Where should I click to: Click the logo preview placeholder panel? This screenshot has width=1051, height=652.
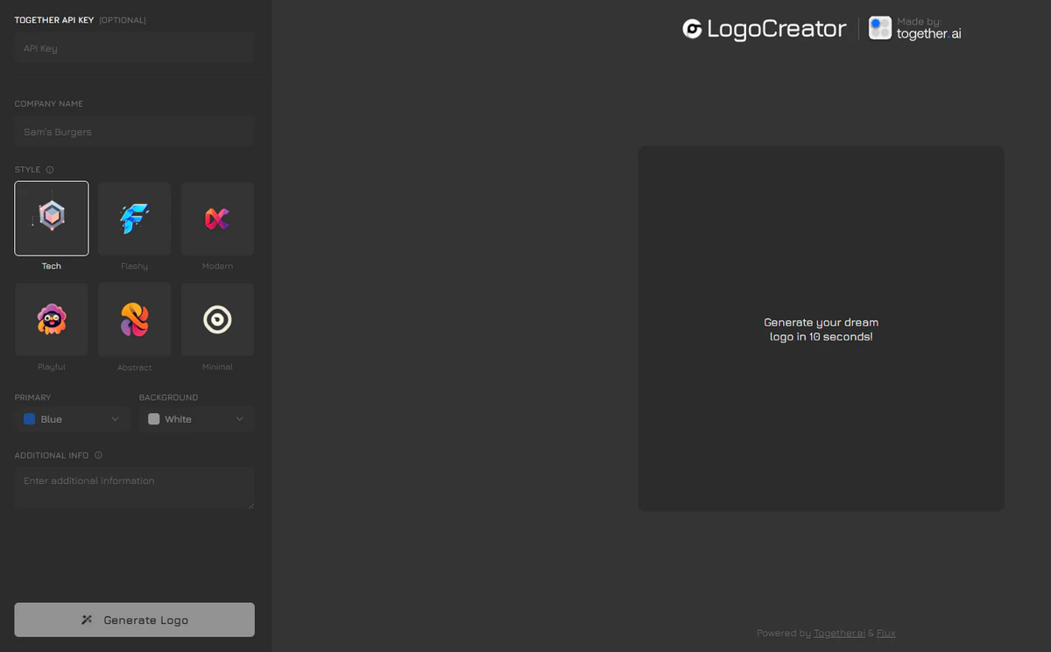822,329
